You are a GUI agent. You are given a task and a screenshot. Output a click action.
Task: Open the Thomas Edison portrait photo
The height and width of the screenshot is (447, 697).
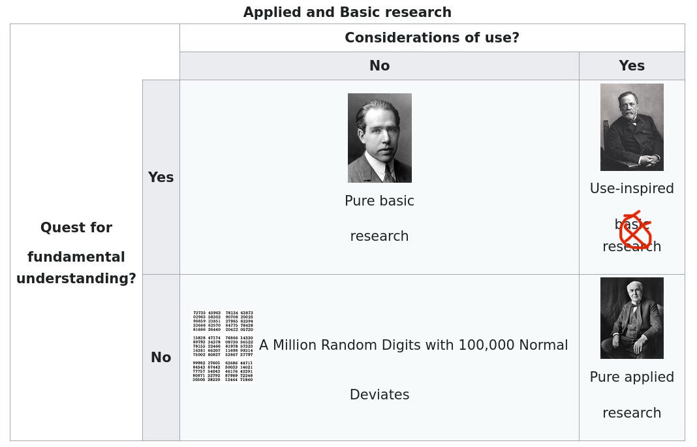click(632, 318)
